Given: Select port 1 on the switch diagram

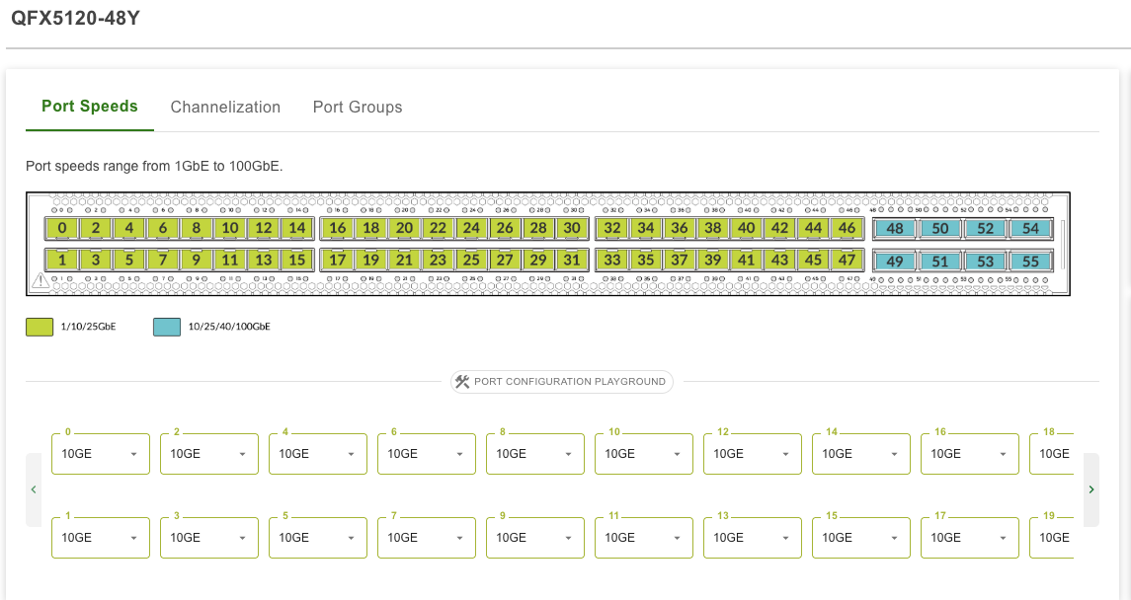Looking at the screenshot, I should pyautogui.click(x=62, y=260).
